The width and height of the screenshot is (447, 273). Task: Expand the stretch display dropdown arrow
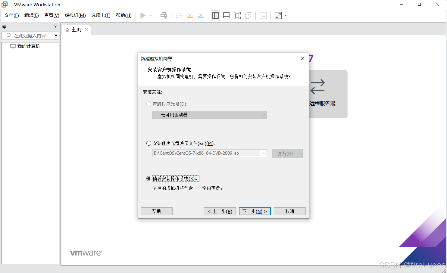click(x=286, y=16)
